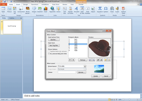Rotate preview picture left
The width and height of the screenshot is (142, 101).
(x=90, y=60)
